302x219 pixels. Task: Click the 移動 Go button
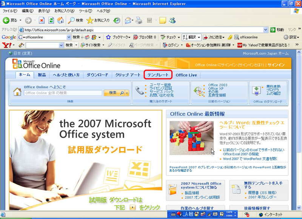coord(277,30)
